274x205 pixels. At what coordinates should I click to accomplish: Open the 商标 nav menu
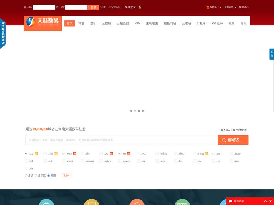pos(243,23)
